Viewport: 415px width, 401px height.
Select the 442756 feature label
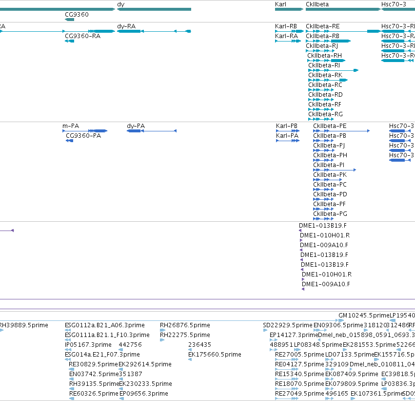coord(130,345)
